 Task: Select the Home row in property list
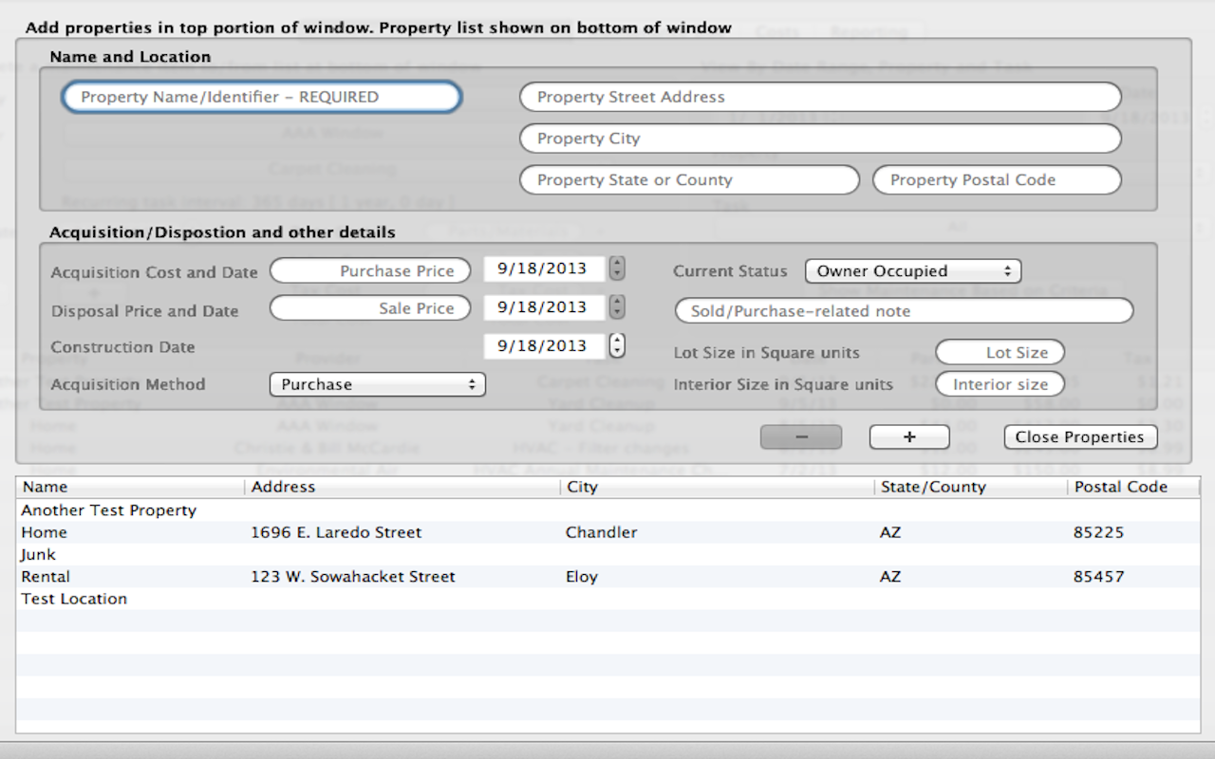285,532
